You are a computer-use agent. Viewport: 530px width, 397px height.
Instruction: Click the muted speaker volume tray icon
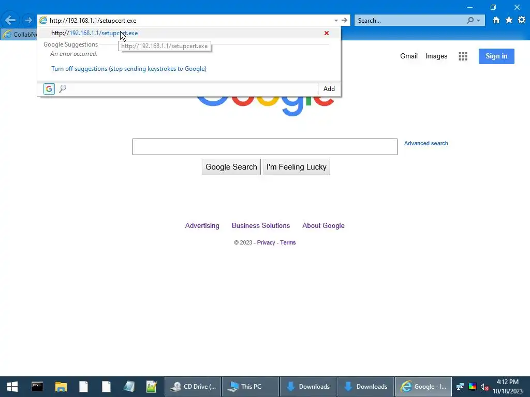[484, 387]
